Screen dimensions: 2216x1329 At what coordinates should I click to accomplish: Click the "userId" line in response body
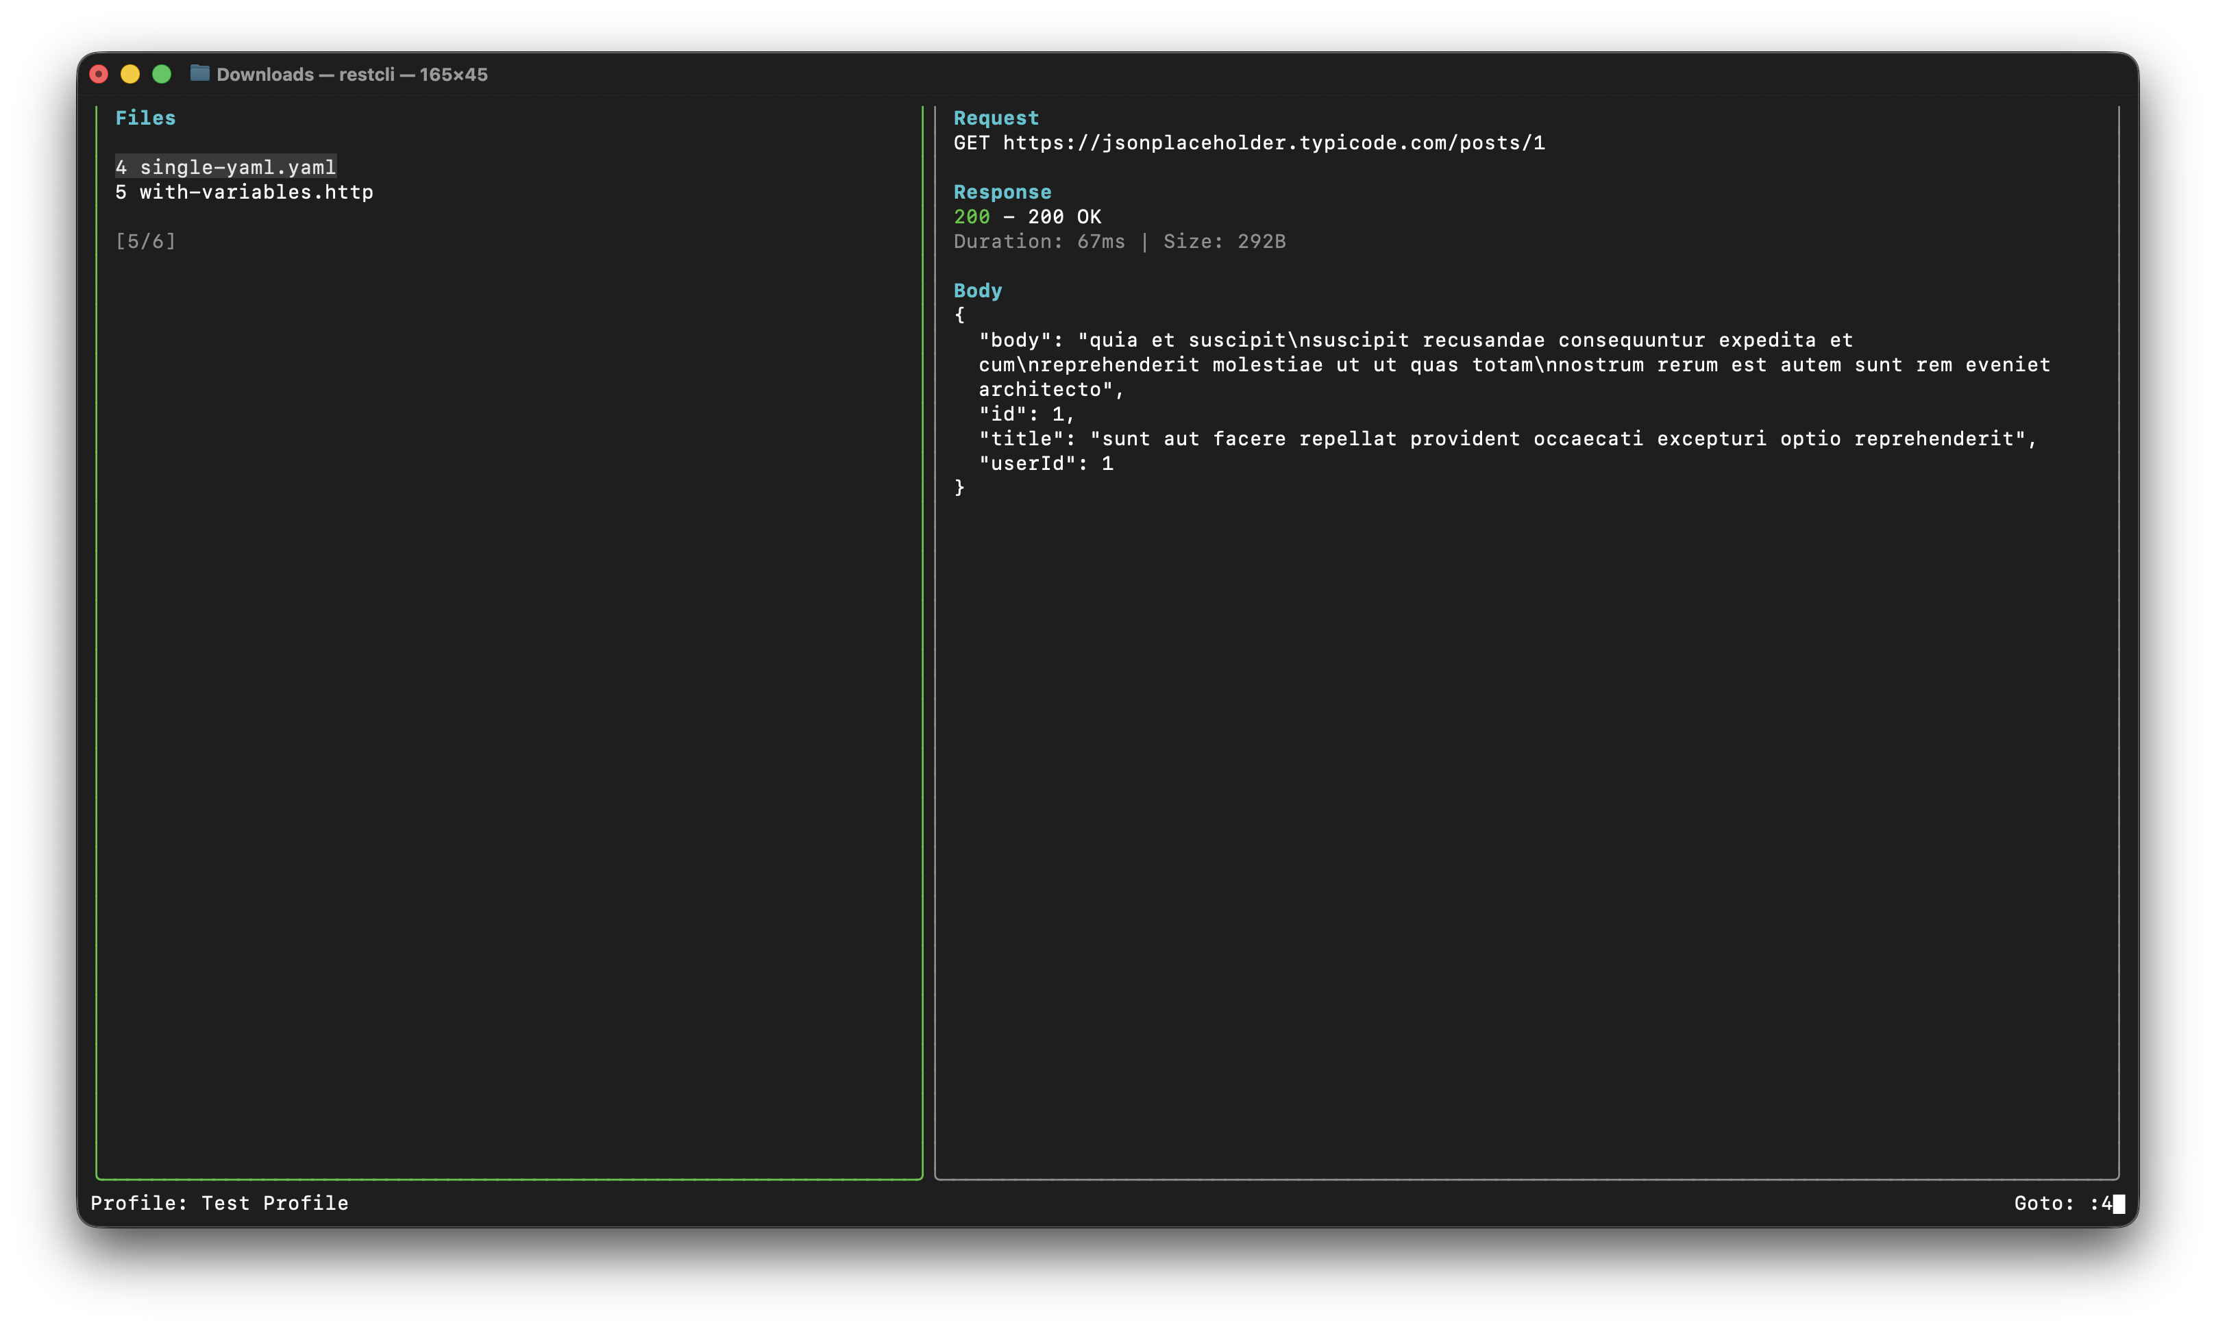click(1045, 464)
